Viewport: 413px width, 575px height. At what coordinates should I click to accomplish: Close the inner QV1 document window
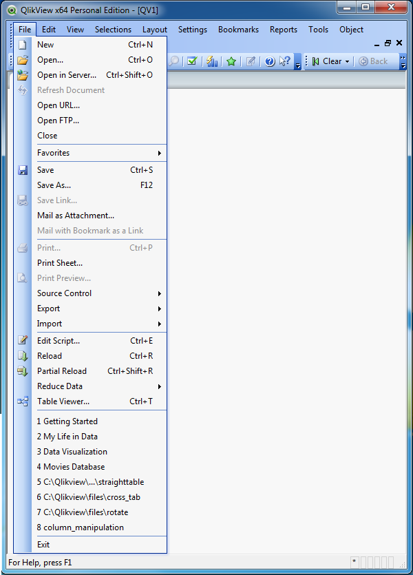coord(399,43)
